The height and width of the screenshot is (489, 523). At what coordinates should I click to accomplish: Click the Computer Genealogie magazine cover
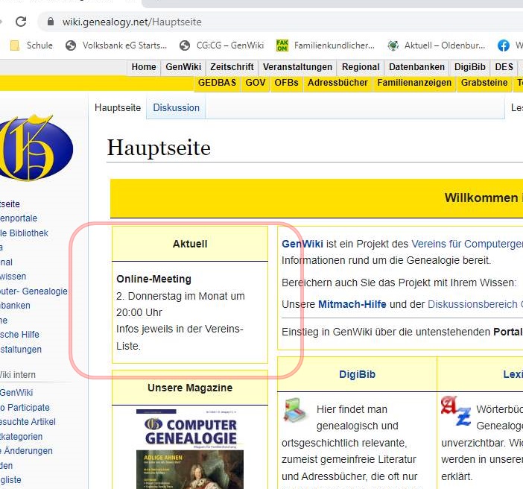(190, 449)
